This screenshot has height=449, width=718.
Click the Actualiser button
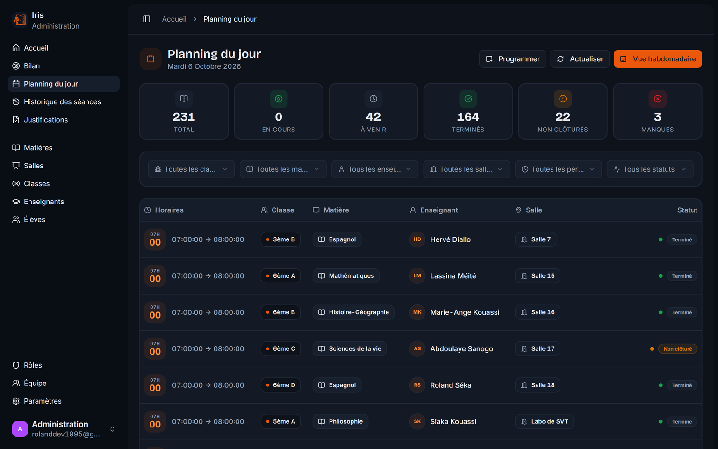tap(580, 59)
